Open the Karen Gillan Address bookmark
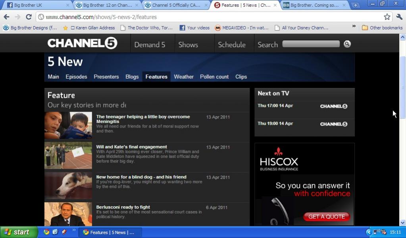Screen dimensions: 406x238 click(x=89, y=28)
